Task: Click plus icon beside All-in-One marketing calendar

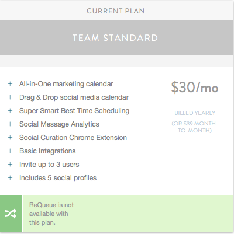Action: (x=10, y=84)
